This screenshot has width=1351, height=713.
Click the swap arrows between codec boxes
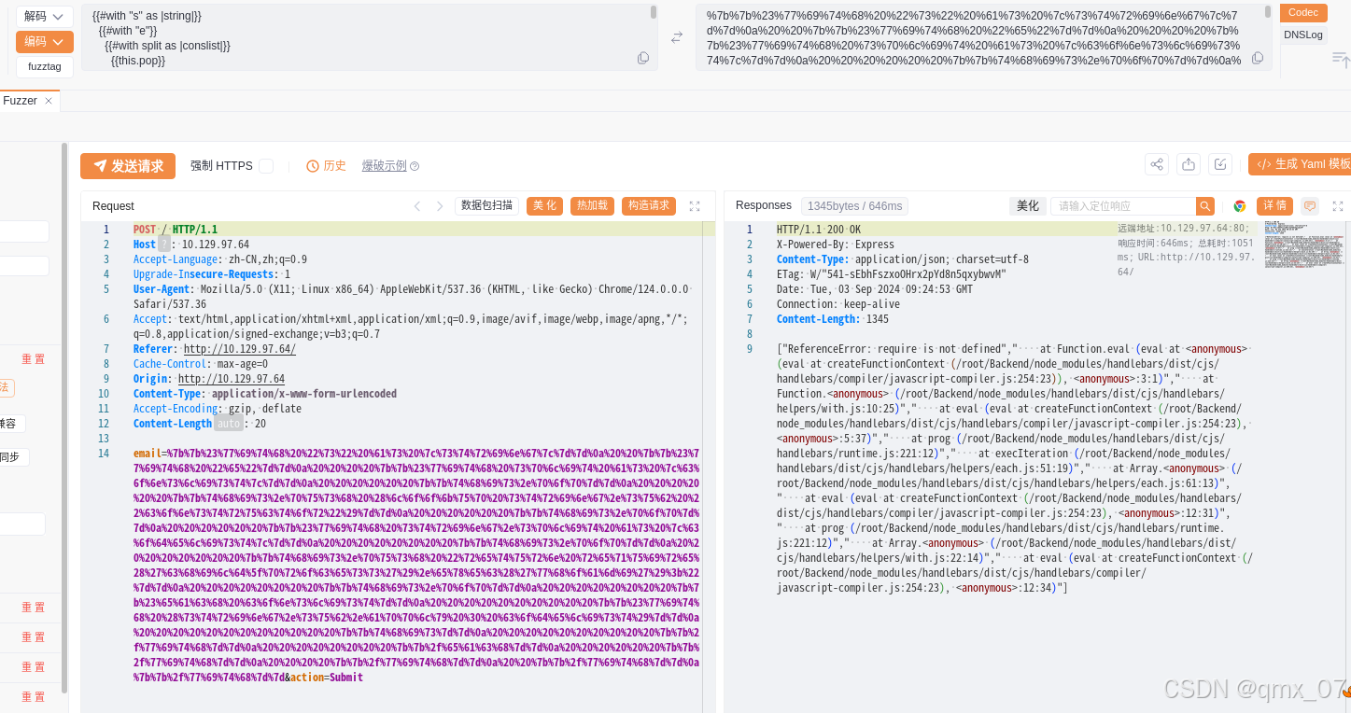(677, 37)
